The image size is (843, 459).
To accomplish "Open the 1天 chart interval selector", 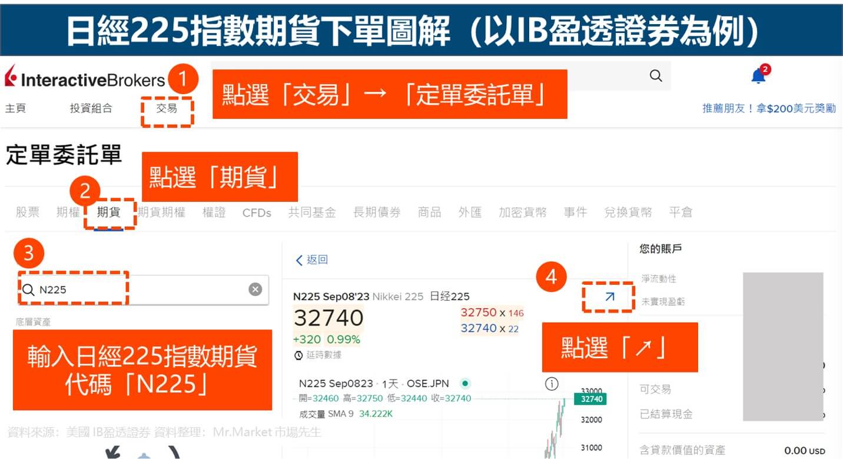I will tap(389, 384).
